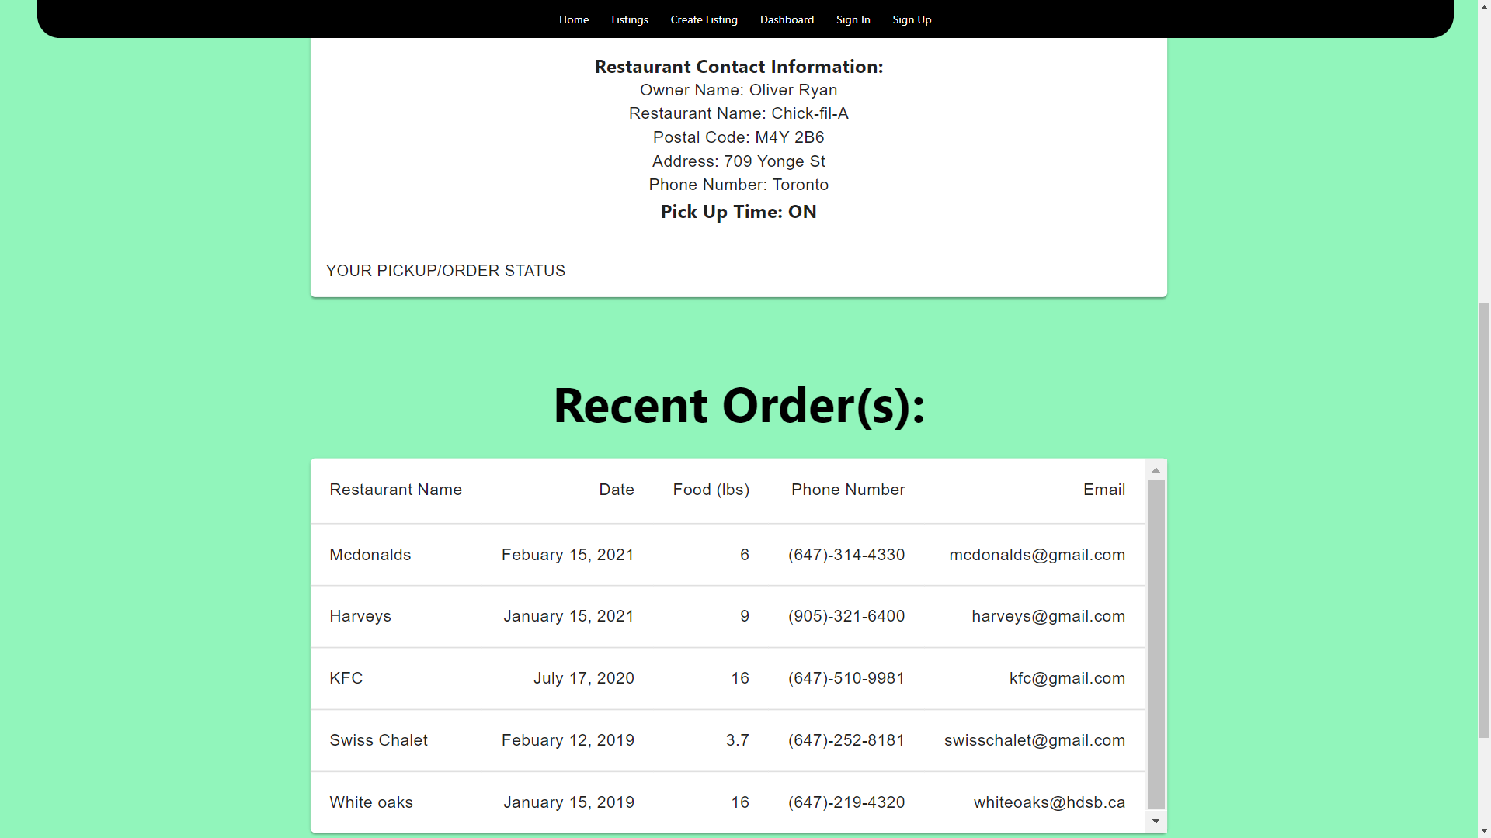The height and width of the screenshot is (838, 1491).
Task: Open the Home nav link
Action: pos(573,19)
